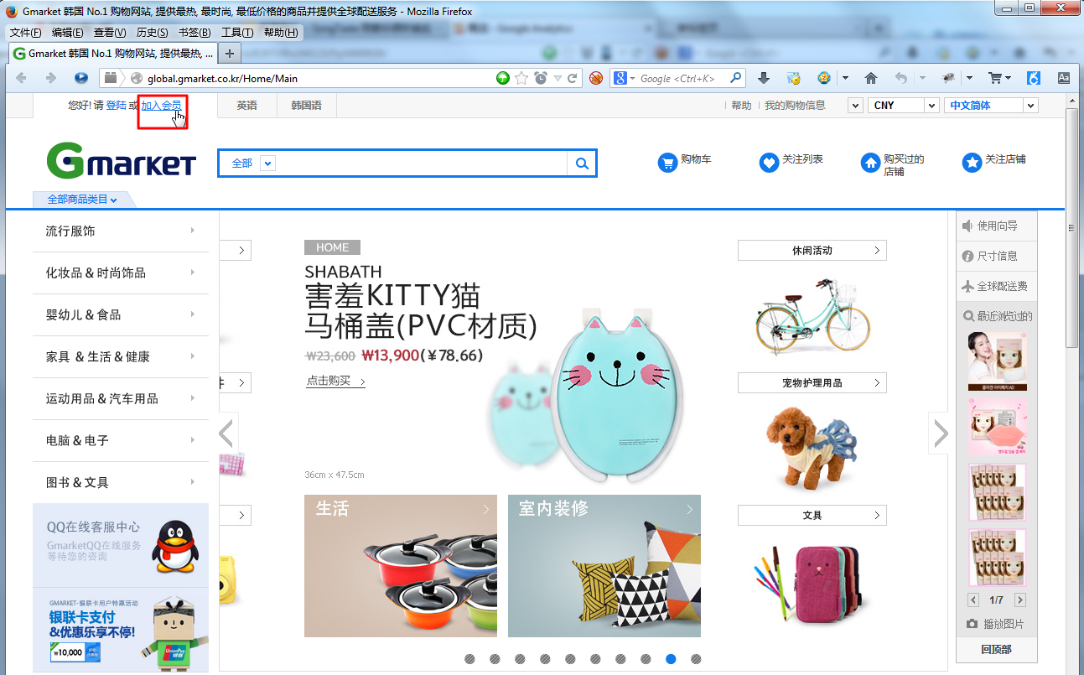The width and height of the screenshot is (1084, 675).
Task: Click the Gmarket search input field
Action: 422,164
